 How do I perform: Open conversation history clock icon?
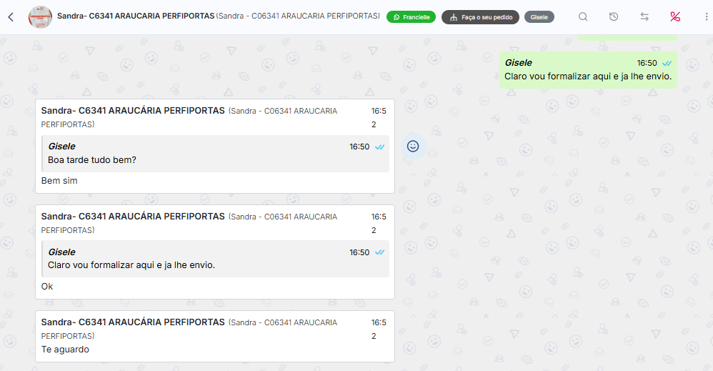[x=614, y=17]
